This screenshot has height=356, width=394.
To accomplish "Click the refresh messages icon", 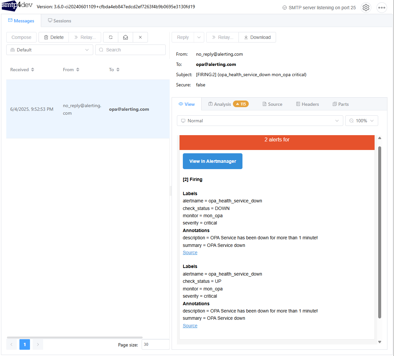I will (111, 37).
